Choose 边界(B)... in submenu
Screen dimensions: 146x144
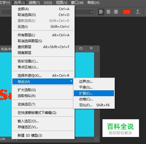94,82
